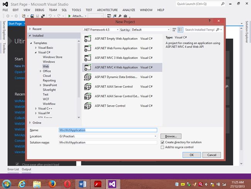Expand the SharePoint tree node
This screenshot has width=251, height=189.
coord(41,85)
